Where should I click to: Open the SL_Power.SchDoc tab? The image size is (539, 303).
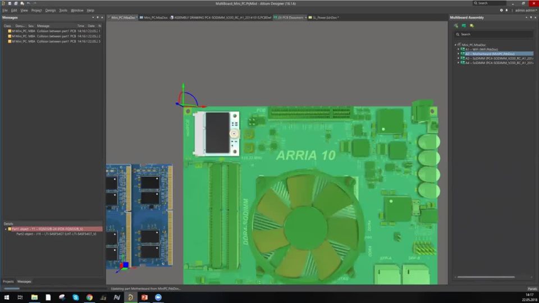324,17
